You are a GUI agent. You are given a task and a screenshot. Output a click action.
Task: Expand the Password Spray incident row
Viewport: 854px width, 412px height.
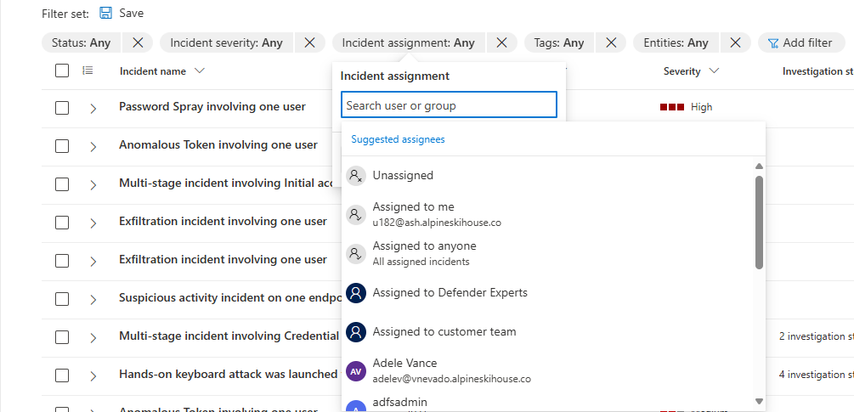[x=93, y=108]
